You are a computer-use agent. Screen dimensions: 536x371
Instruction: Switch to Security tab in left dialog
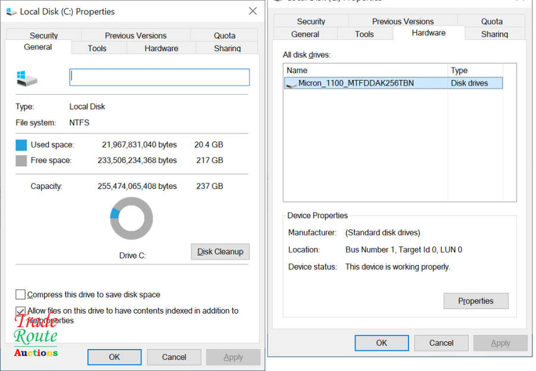point(43,35)
